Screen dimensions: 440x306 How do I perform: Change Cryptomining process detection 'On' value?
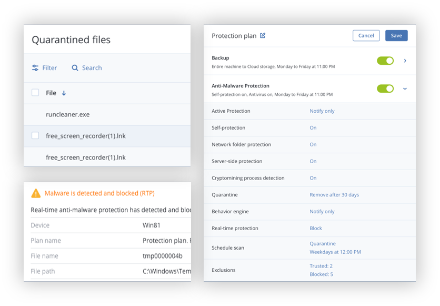pyautogui.click(x=313, y=178)
